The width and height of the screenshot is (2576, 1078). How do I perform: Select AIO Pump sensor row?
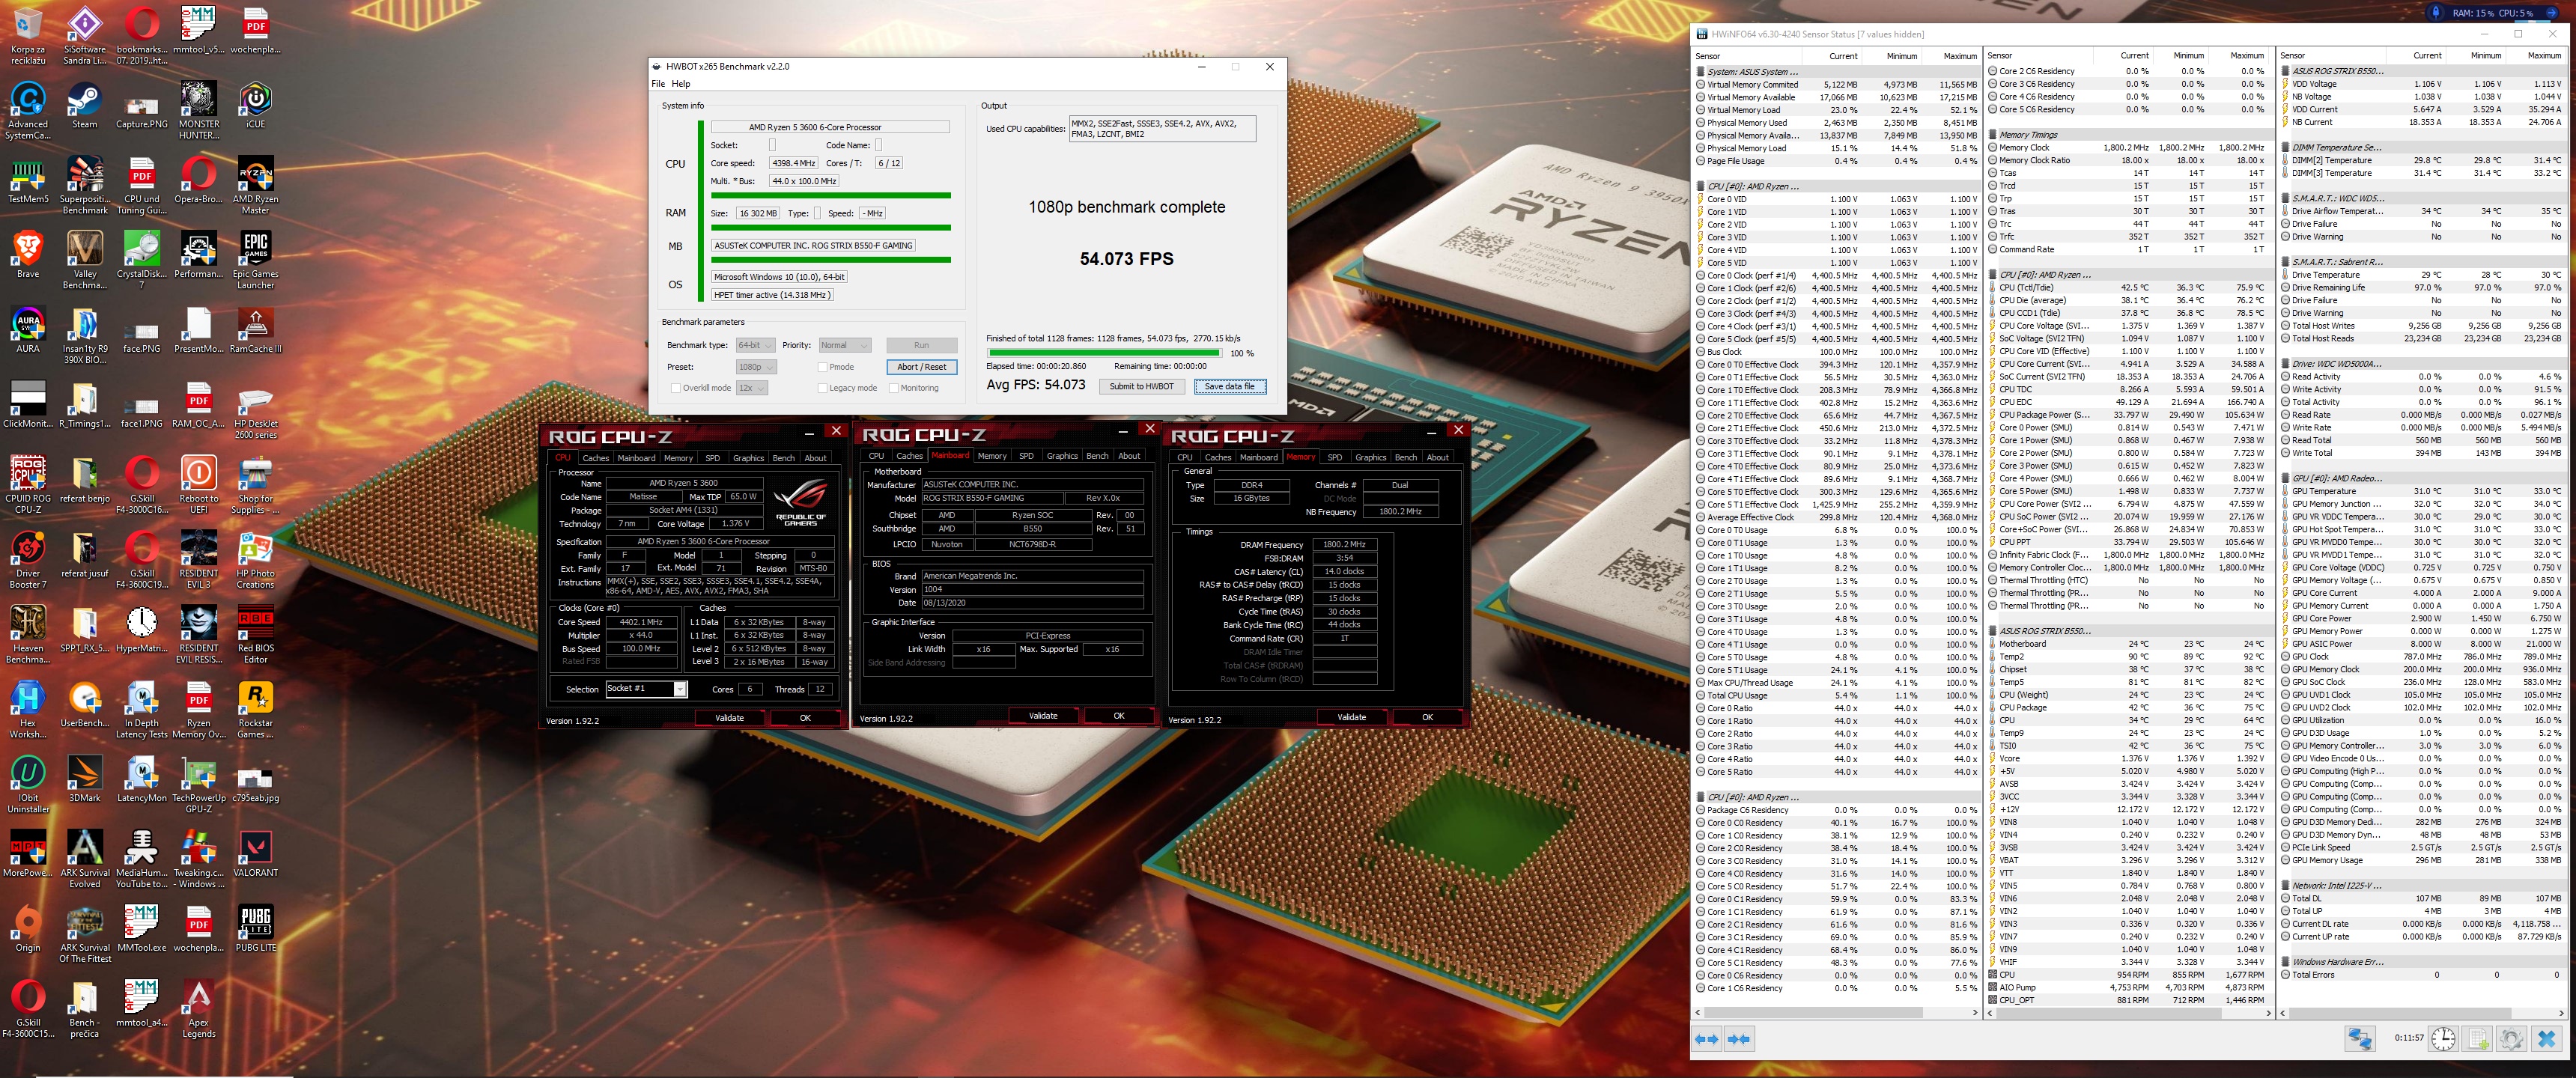pos(2128,987)
